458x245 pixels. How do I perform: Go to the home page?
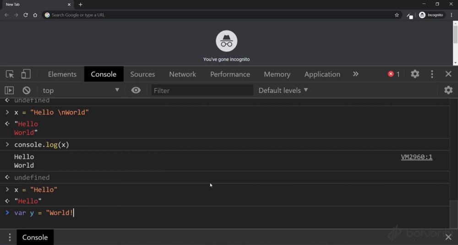[35, 15]
